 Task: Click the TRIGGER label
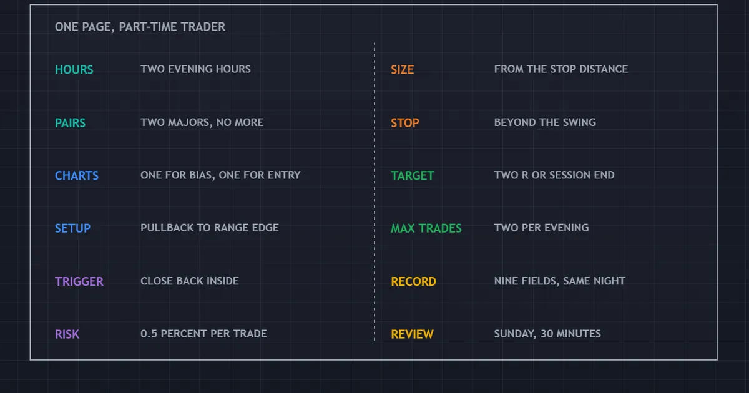coord(79,281)
